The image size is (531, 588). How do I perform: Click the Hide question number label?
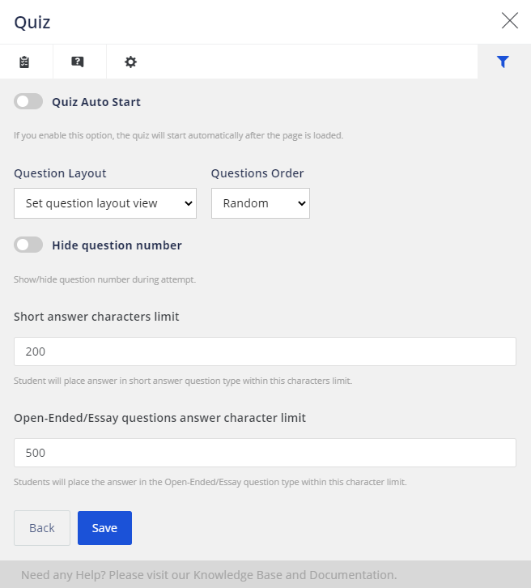pos(117,245)
